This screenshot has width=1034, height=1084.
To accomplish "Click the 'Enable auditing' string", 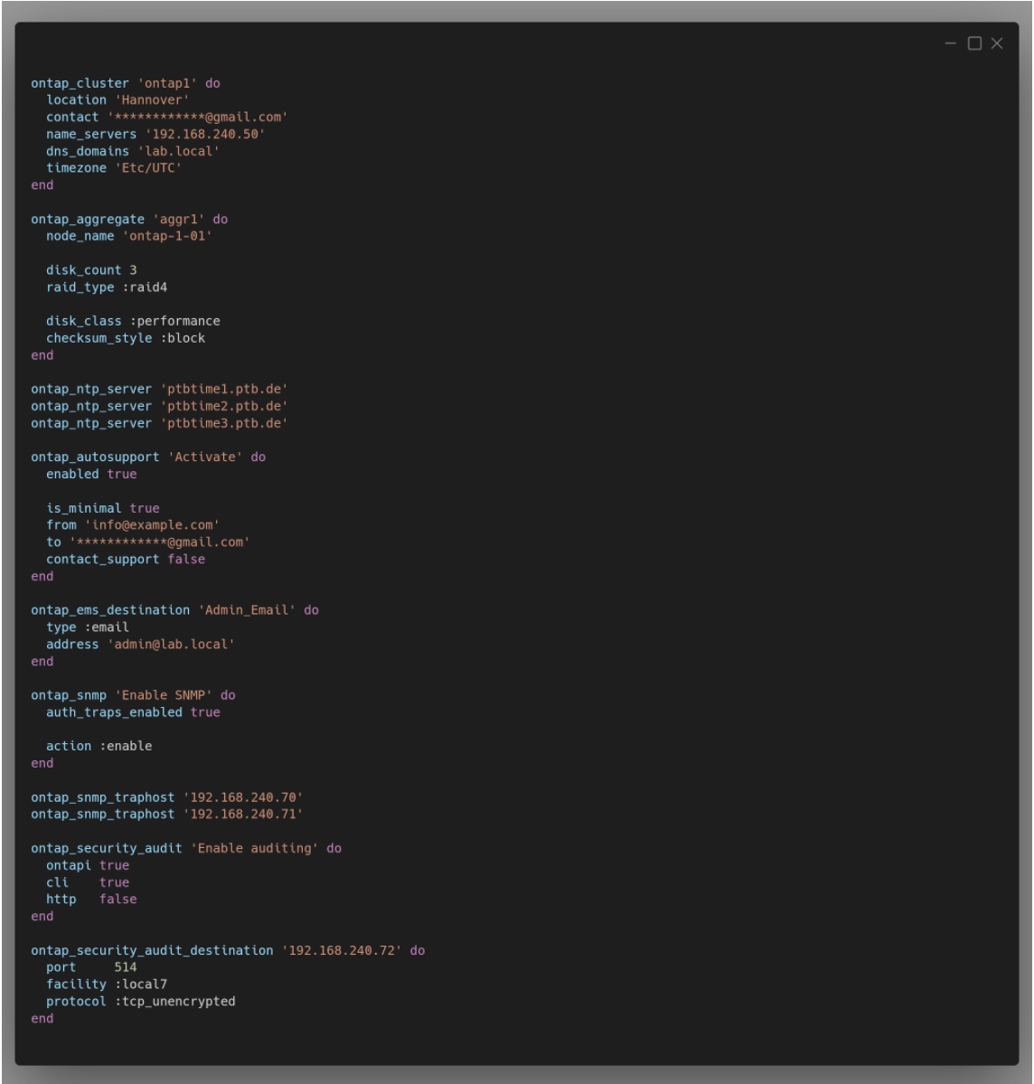I will pos(254,848).
